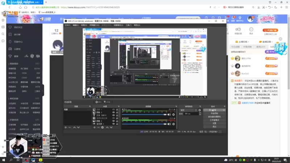The image size is (290, 163).
Task: Toggle visibility of 文本 (GDI+) source
Action: click(x=113, y=115)
